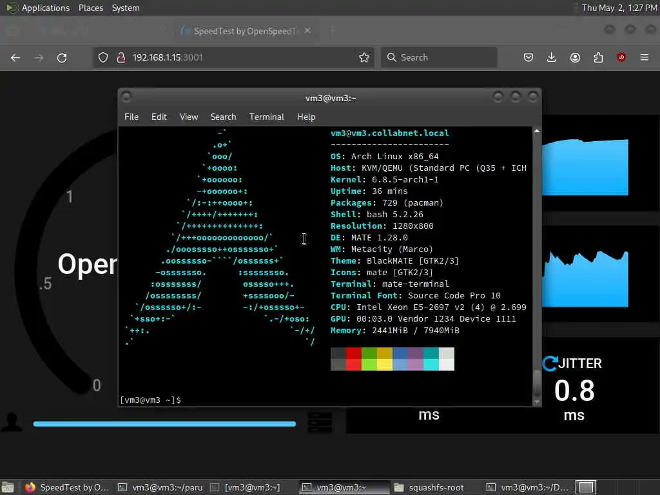660x495 pixels.
Task: Open the Pocket save icon
Action: coord(529,57)
